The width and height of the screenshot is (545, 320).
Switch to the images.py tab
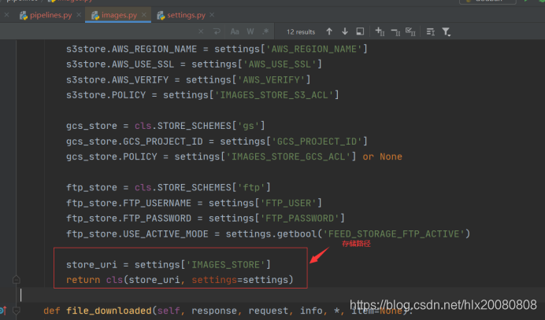[119, 15]
